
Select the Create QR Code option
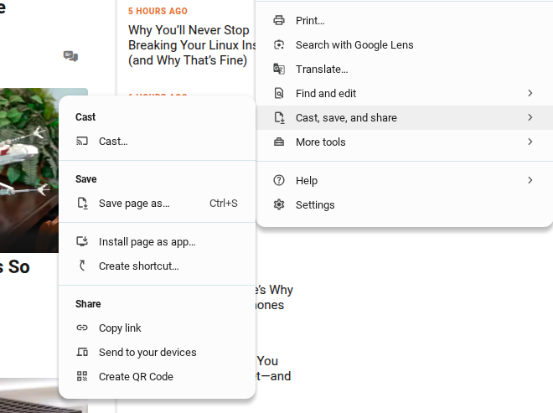pos(158,376)
